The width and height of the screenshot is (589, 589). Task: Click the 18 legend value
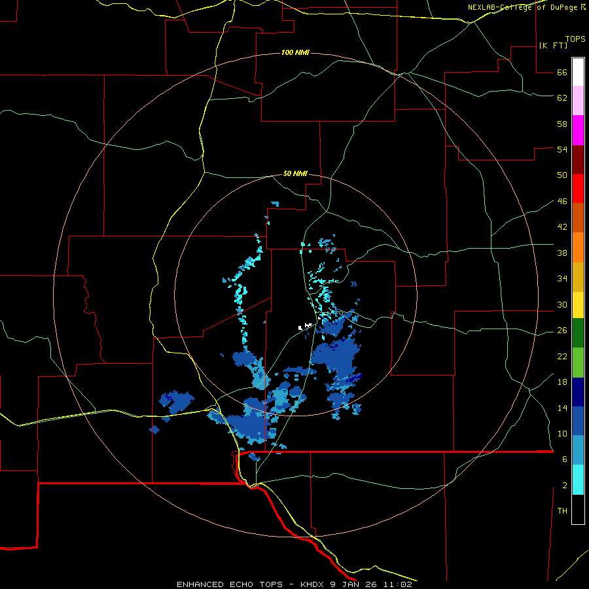[x=562, y=382]
